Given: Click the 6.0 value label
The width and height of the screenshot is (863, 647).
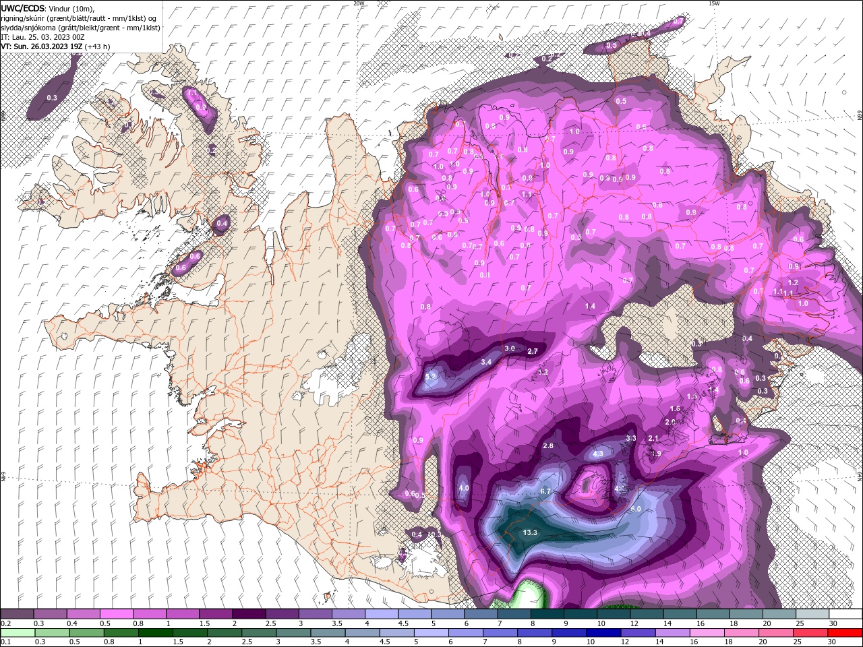Looking at the screenshot, I should (636, 509).
